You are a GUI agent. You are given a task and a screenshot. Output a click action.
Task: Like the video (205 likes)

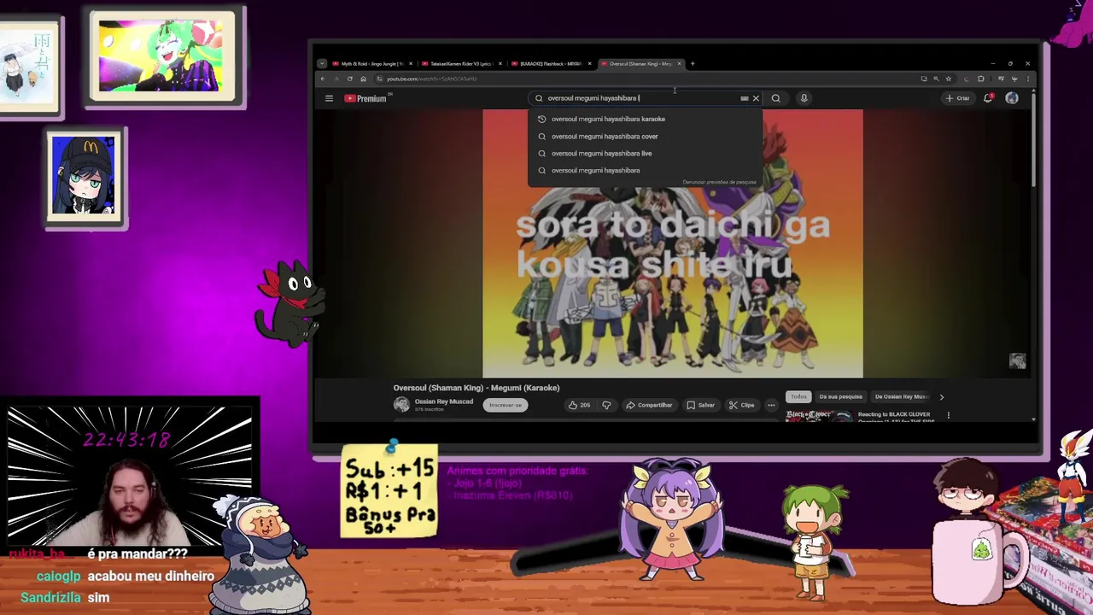[x=580, y=405]
